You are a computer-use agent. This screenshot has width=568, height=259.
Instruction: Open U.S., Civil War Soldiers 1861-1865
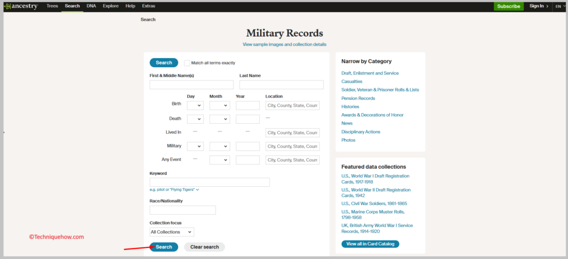point(374,204)
